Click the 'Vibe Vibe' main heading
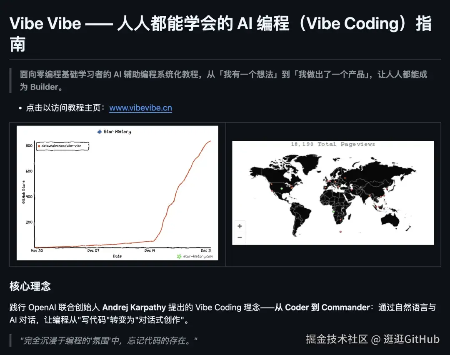Image resolution: width=450 pixels, height=355 pixels. coord(220,34)
